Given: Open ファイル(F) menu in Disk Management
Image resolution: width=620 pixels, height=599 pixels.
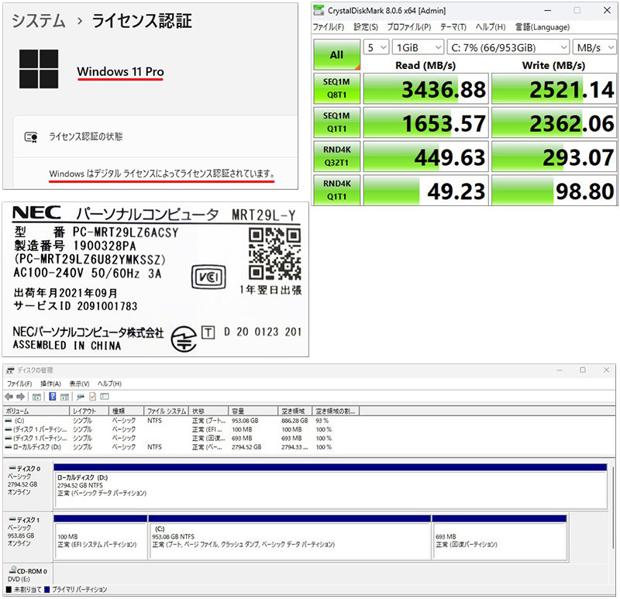Looking at the screenshot, I should 19,384.
